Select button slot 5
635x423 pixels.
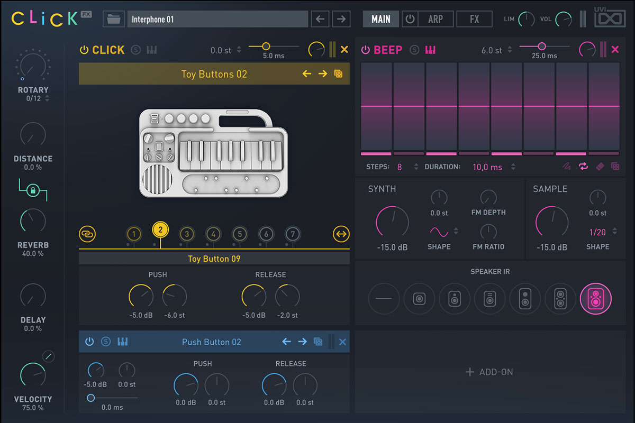[240, 234]
